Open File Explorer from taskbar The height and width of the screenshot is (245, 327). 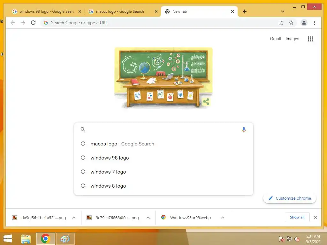coord(26,239)
